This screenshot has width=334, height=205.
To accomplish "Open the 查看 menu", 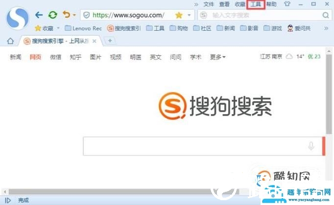I will click(224, 4).
